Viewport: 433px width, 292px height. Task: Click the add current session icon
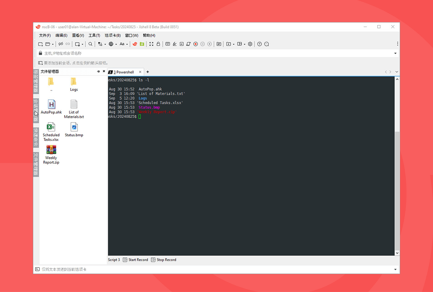40,63
